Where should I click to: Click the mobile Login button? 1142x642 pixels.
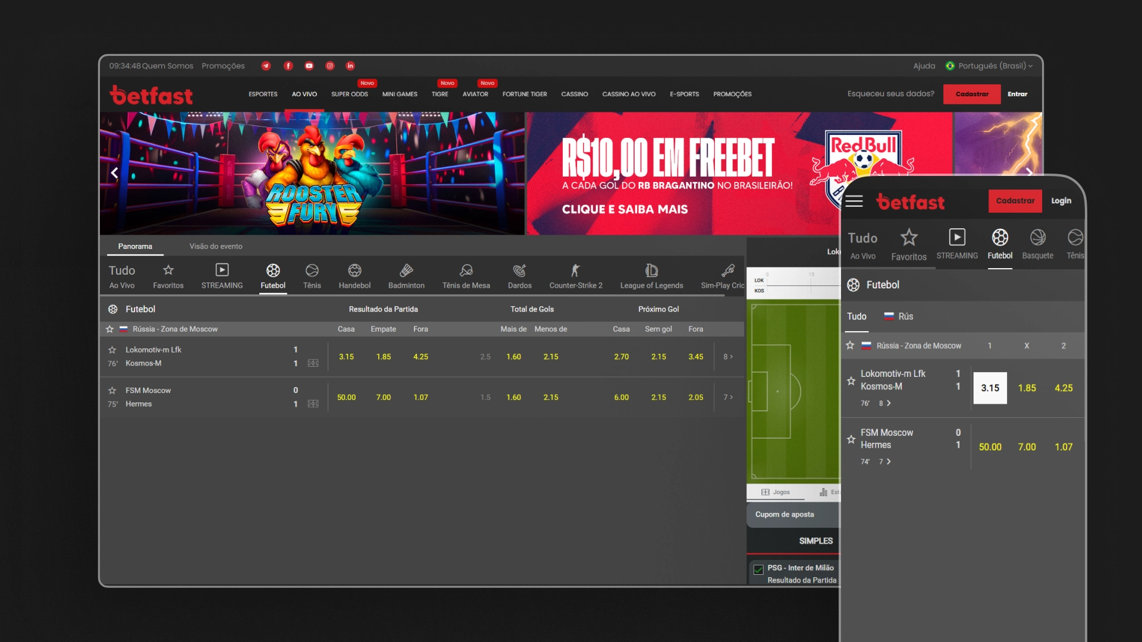(1061, 201)
